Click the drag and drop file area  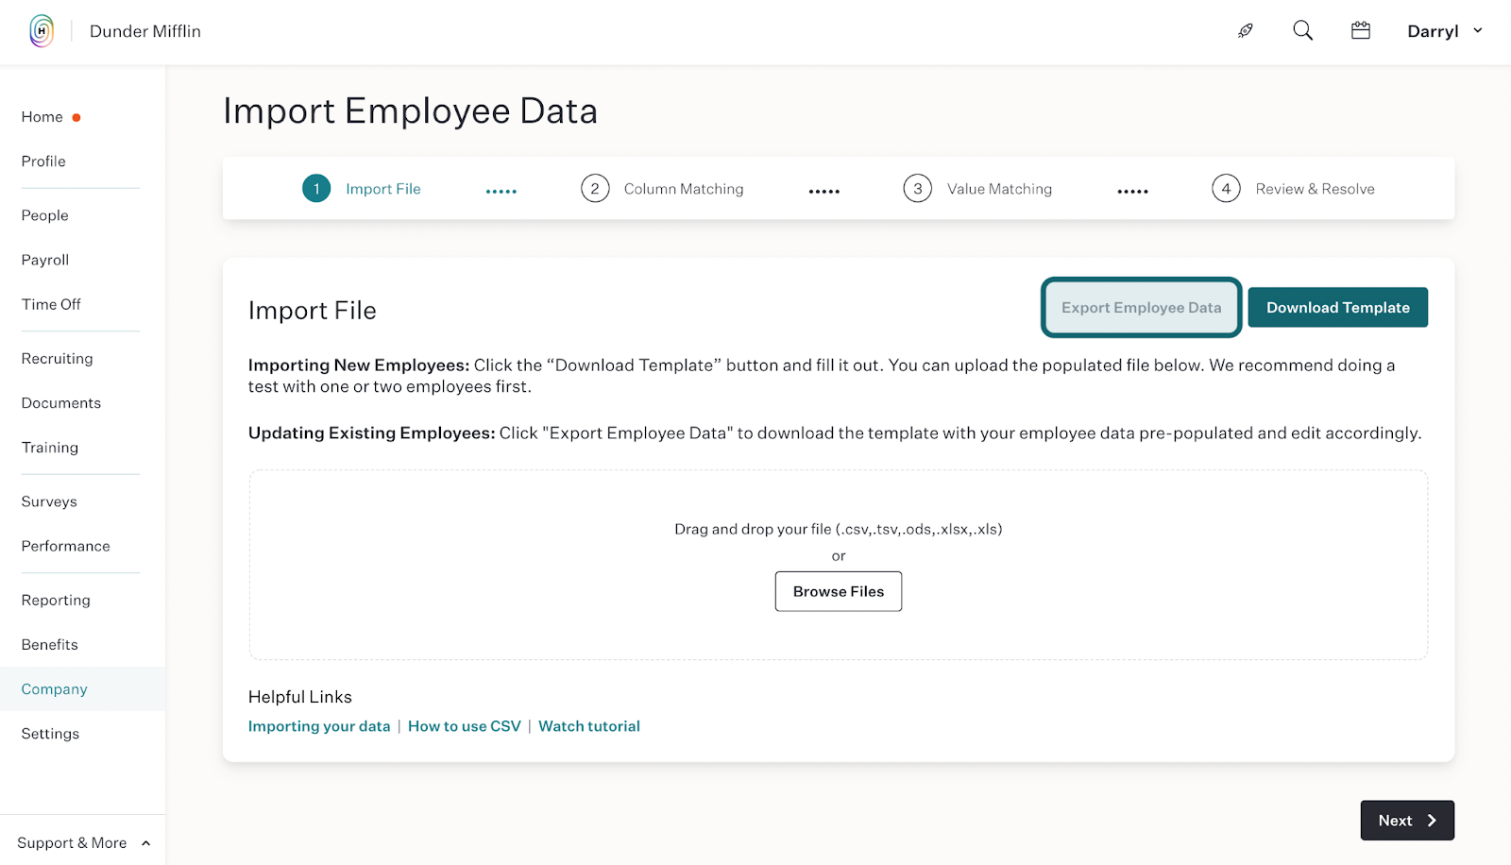(839, 565)
